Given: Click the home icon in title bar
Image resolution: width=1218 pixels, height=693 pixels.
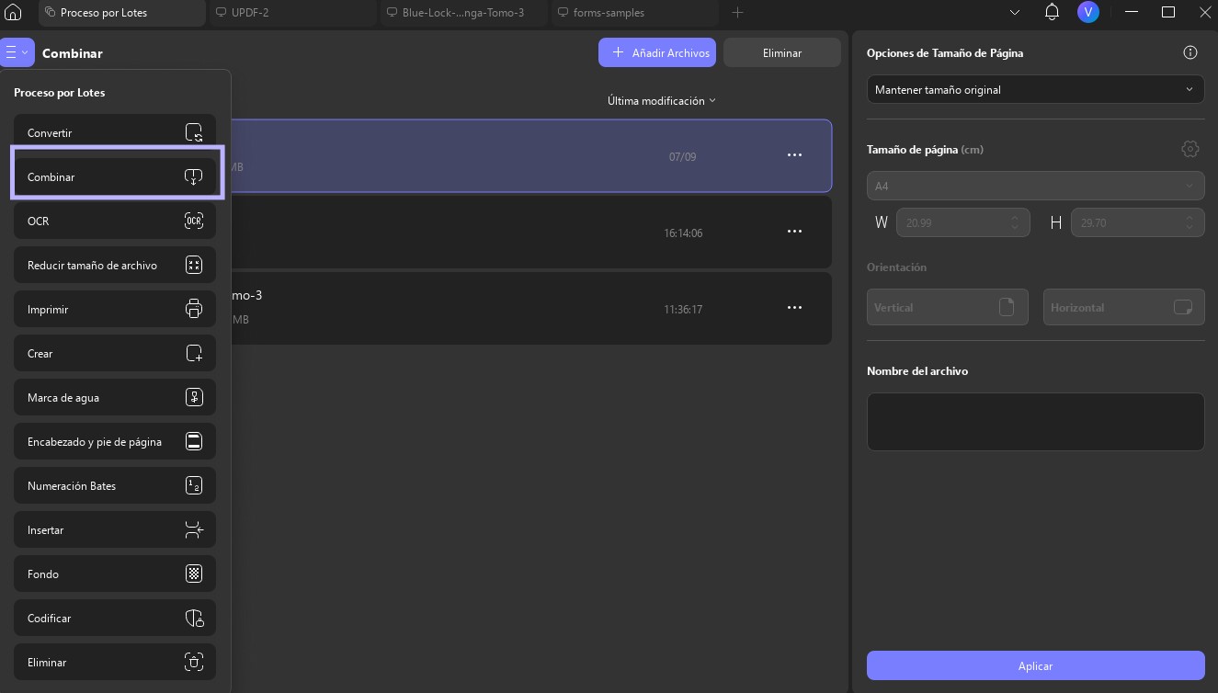Looking at the screenshot, I should pyautogui.click(x=13, y=13).
